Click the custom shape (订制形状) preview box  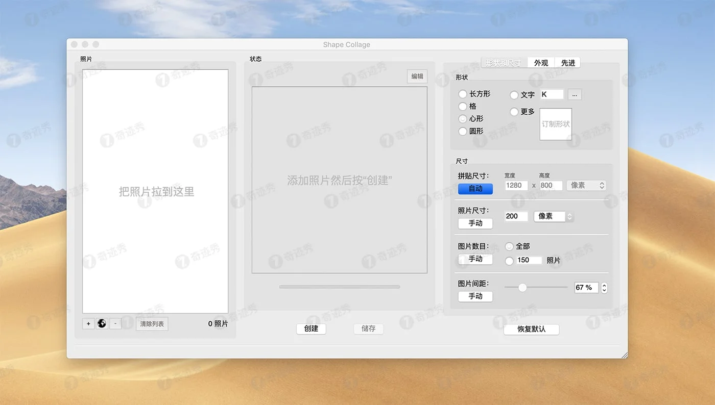[555, 124]
